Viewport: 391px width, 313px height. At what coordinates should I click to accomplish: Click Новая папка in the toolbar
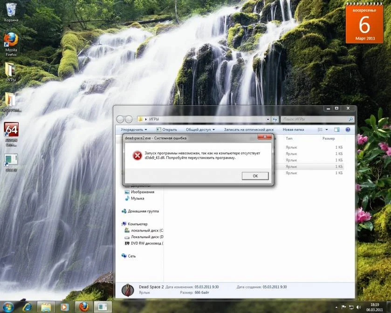coord(293,129)
